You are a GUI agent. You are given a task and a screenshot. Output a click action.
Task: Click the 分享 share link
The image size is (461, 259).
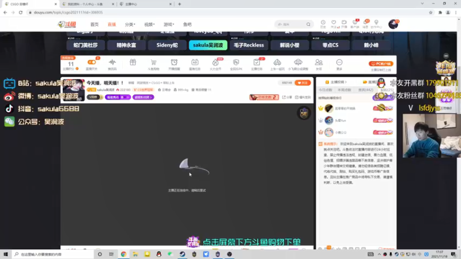287,97
